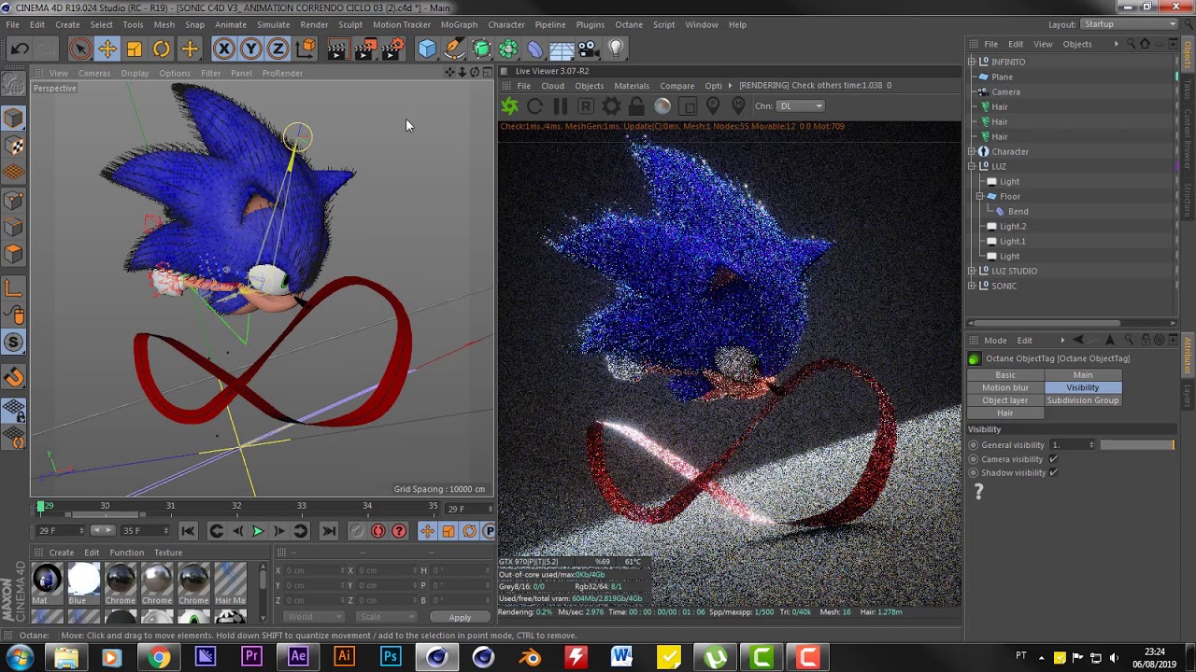Switch to Motion blur tab
Viewport: 1196px width, 672px height.
click(x=1004, y=387)
